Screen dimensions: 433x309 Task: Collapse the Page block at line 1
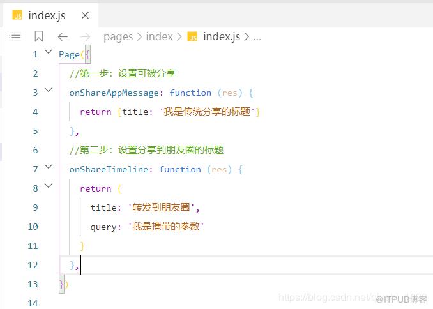point(49,52)
